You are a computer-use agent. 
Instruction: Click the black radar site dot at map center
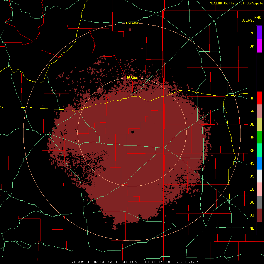(133, 132)
